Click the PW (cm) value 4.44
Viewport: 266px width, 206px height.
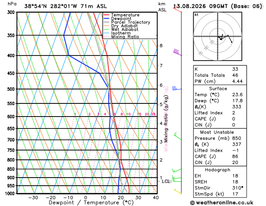pos(238,81)
